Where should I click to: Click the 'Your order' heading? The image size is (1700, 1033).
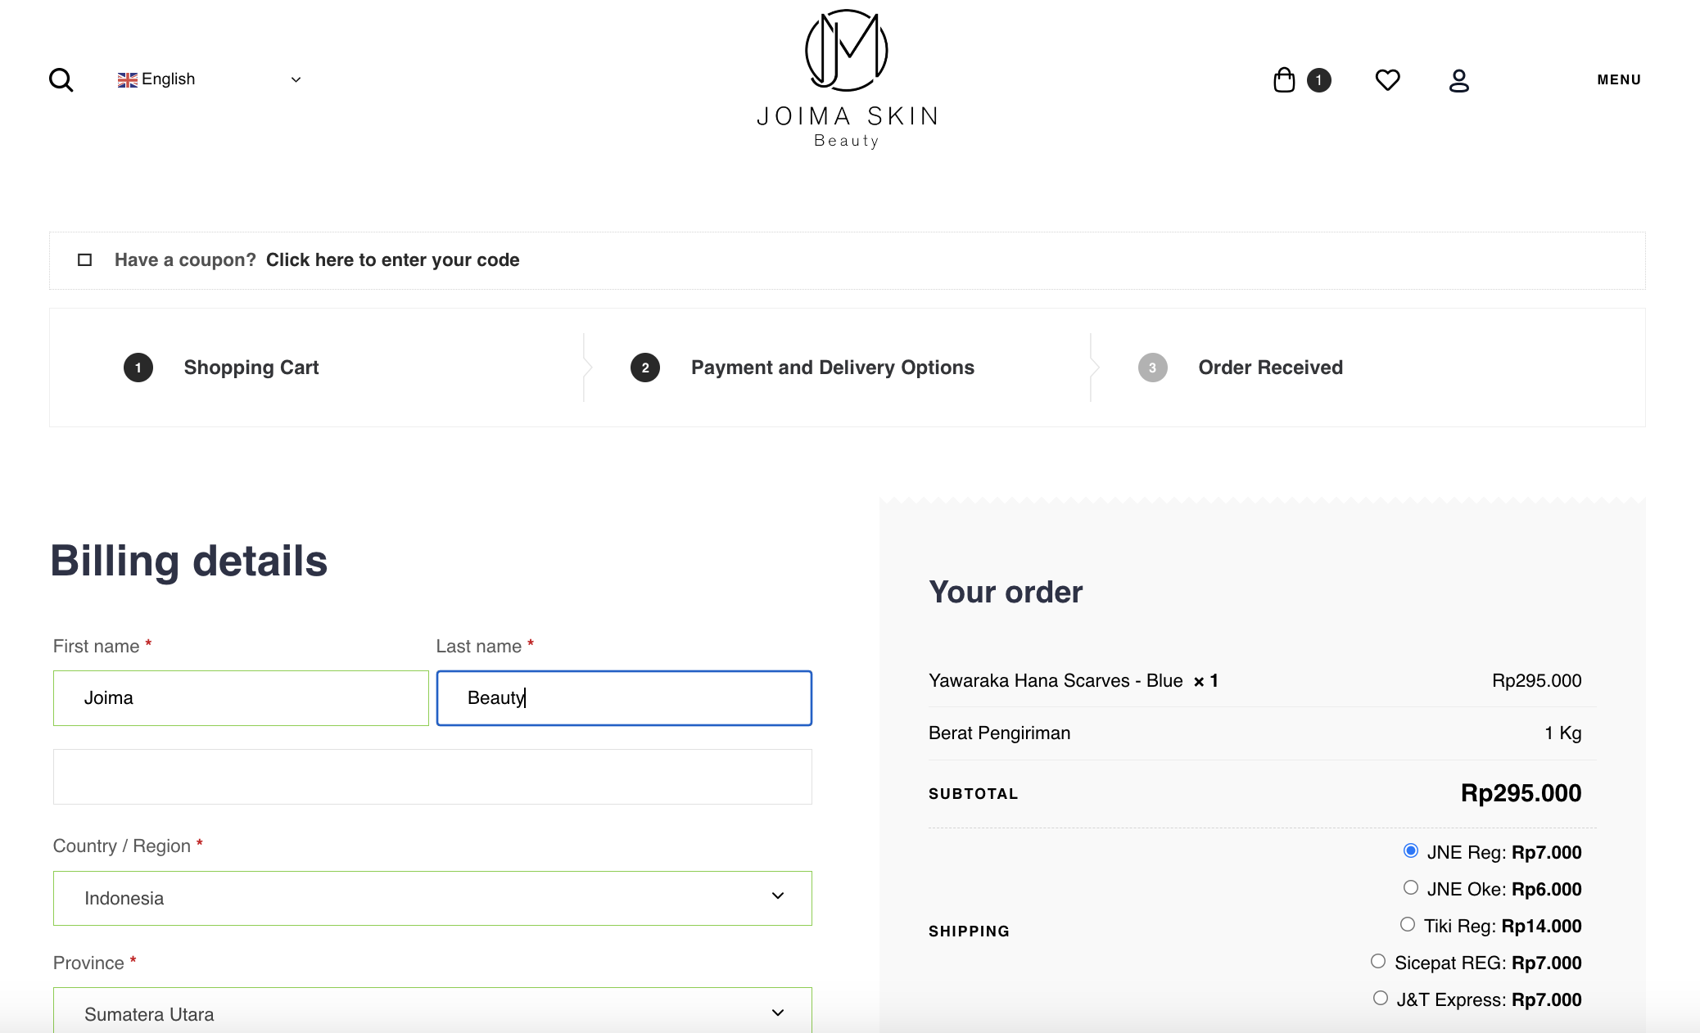point(1006,592)
